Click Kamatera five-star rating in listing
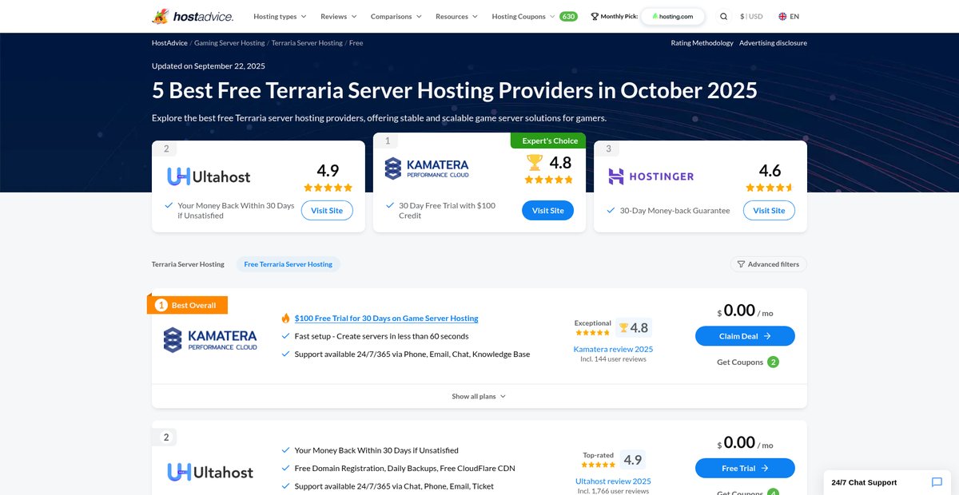 592,332
